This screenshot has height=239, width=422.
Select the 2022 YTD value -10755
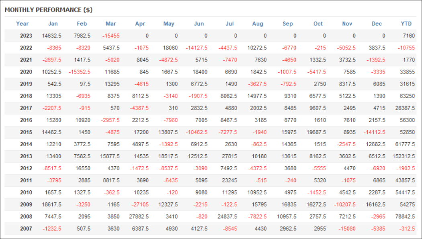[x=406, y=48]
